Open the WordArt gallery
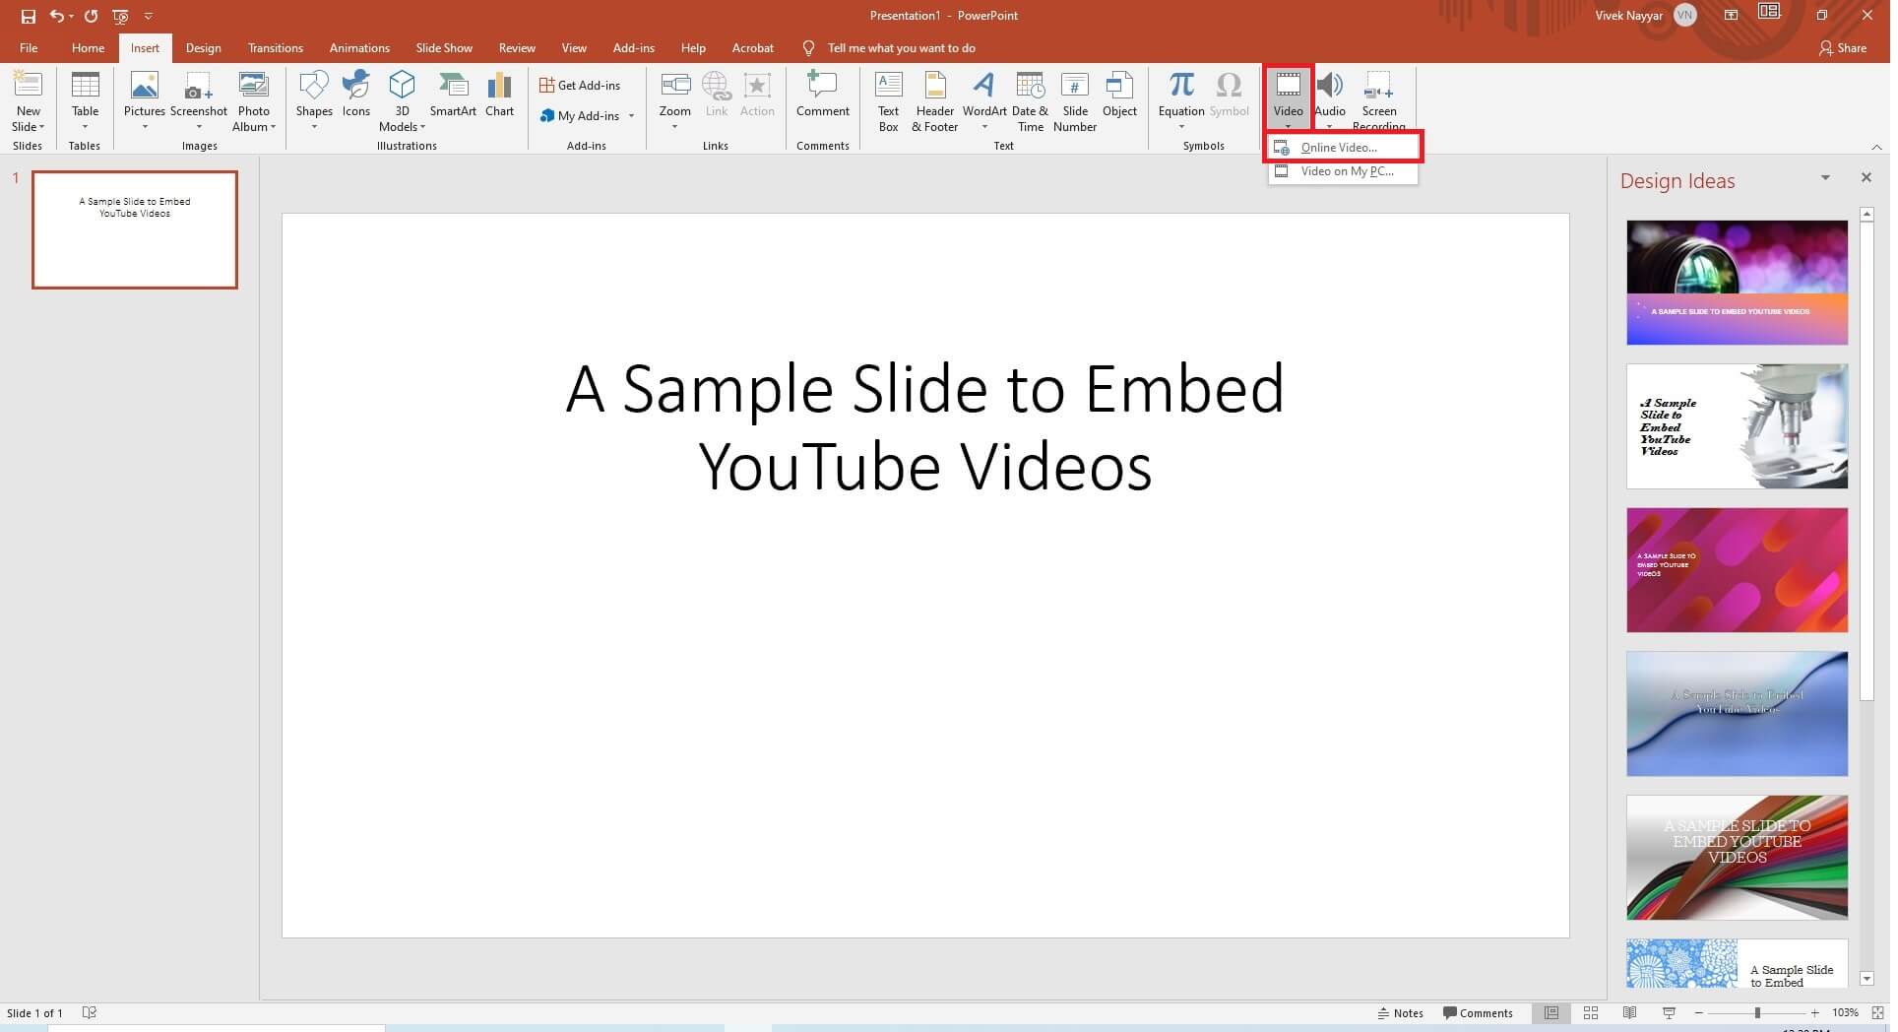 coord(984,101)
